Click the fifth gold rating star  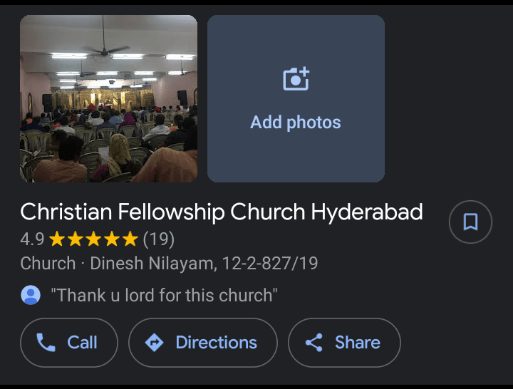[130, 238]
